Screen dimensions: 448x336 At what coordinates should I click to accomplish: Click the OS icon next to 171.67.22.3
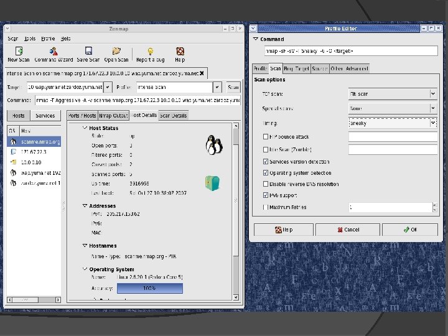pos(13,152)
